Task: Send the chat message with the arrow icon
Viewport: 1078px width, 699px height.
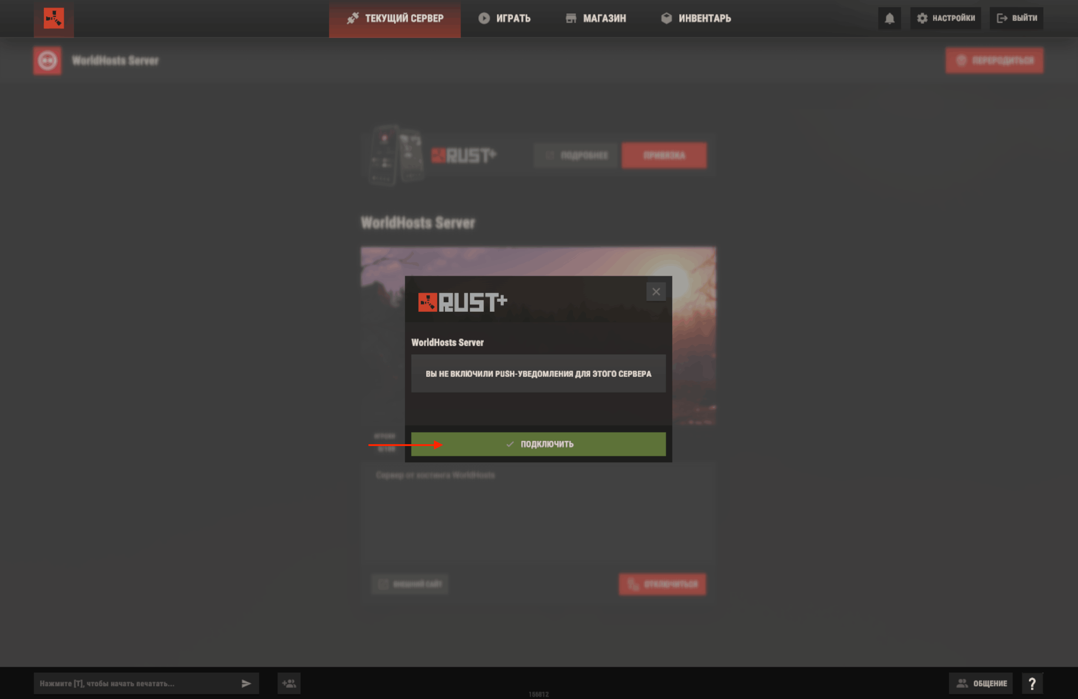Action: coord(246,683)
